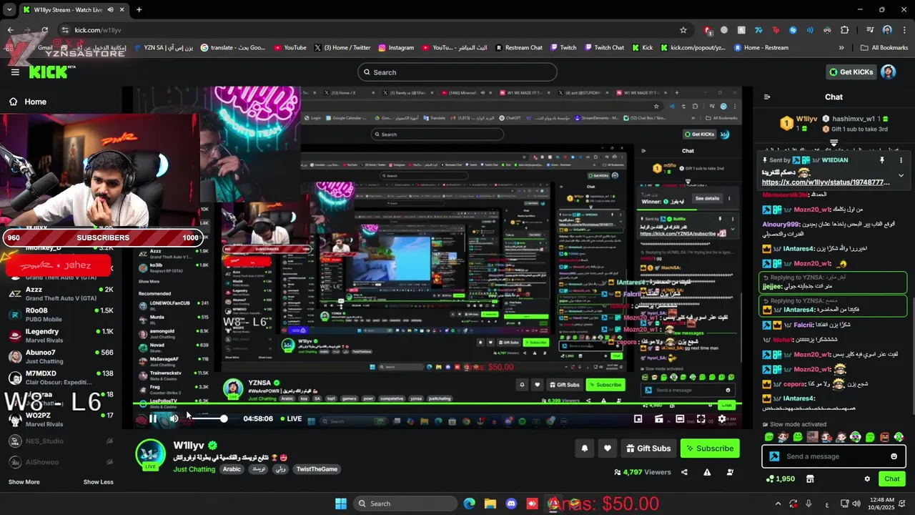915x515 pixels.
Task: Toggle picture-in-picture player mode
Action: point(638,418)
